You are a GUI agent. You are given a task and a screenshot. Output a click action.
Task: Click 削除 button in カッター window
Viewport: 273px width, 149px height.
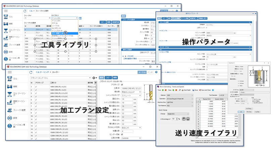[x=115, y=78]
